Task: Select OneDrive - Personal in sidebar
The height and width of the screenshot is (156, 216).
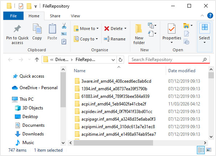Action: [35, 88]
